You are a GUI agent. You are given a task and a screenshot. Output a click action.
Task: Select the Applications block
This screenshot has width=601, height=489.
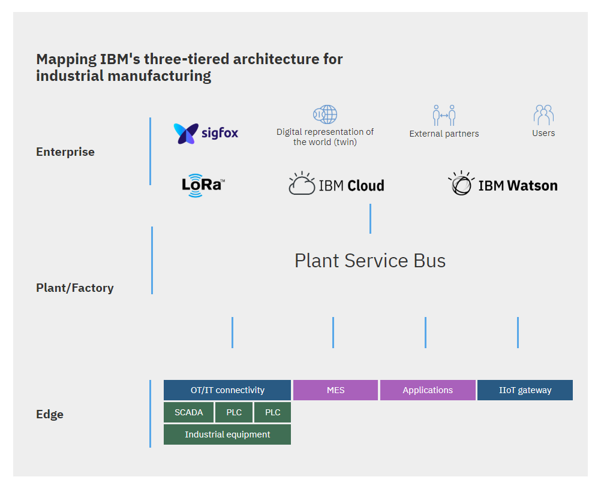click(428, 390)
